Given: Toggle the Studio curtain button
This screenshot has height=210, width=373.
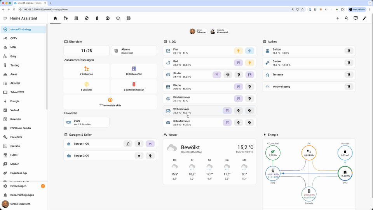Looking at the screenshot, I should point(249,75).
